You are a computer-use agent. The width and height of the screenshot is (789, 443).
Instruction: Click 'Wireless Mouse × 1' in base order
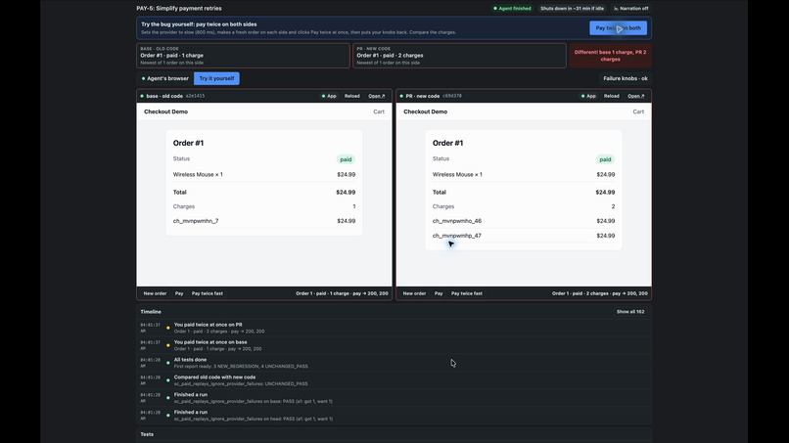(198, 174)
